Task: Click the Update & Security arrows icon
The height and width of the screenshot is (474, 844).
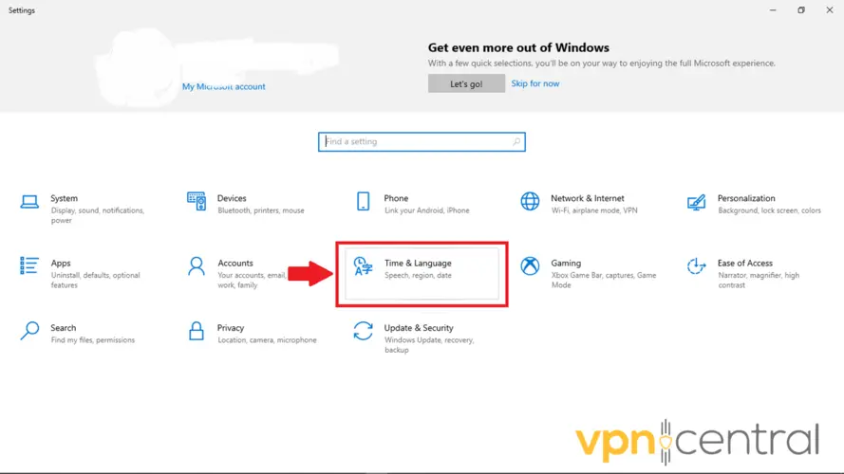Action: pos(363,331)
